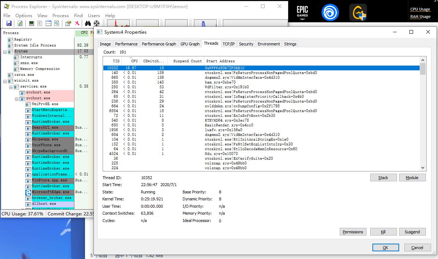Select thread row with nvlddmkm.sys start address

[261, 106]
